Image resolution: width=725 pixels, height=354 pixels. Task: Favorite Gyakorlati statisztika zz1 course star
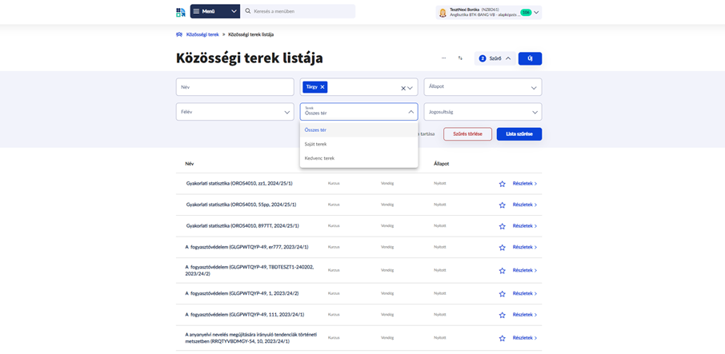click(502, 184)
